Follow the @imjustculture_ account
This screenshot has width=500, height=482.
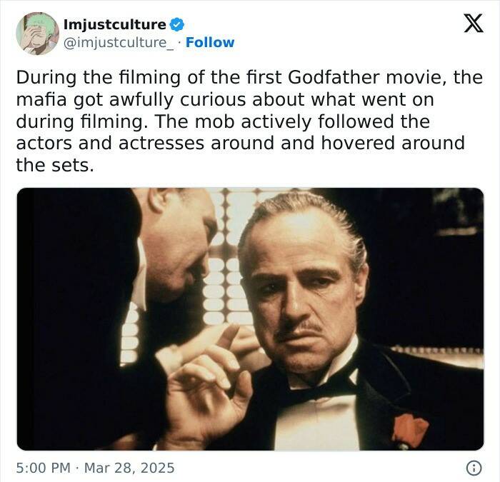210,42
